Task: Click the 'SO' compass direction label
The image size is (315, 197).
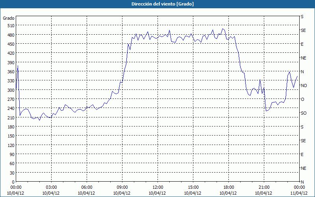Action: 304,113
